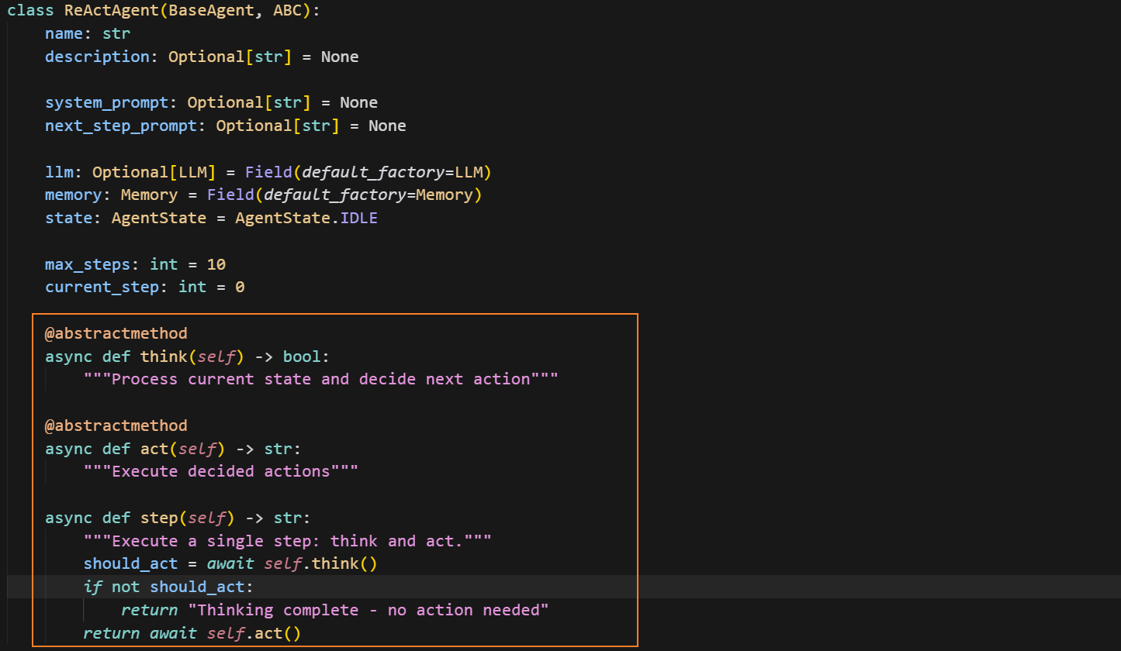Screen dimensions: 1121x651
Task: Click 'None' on the next_step_prompt line
Action: tap(387, 126)
